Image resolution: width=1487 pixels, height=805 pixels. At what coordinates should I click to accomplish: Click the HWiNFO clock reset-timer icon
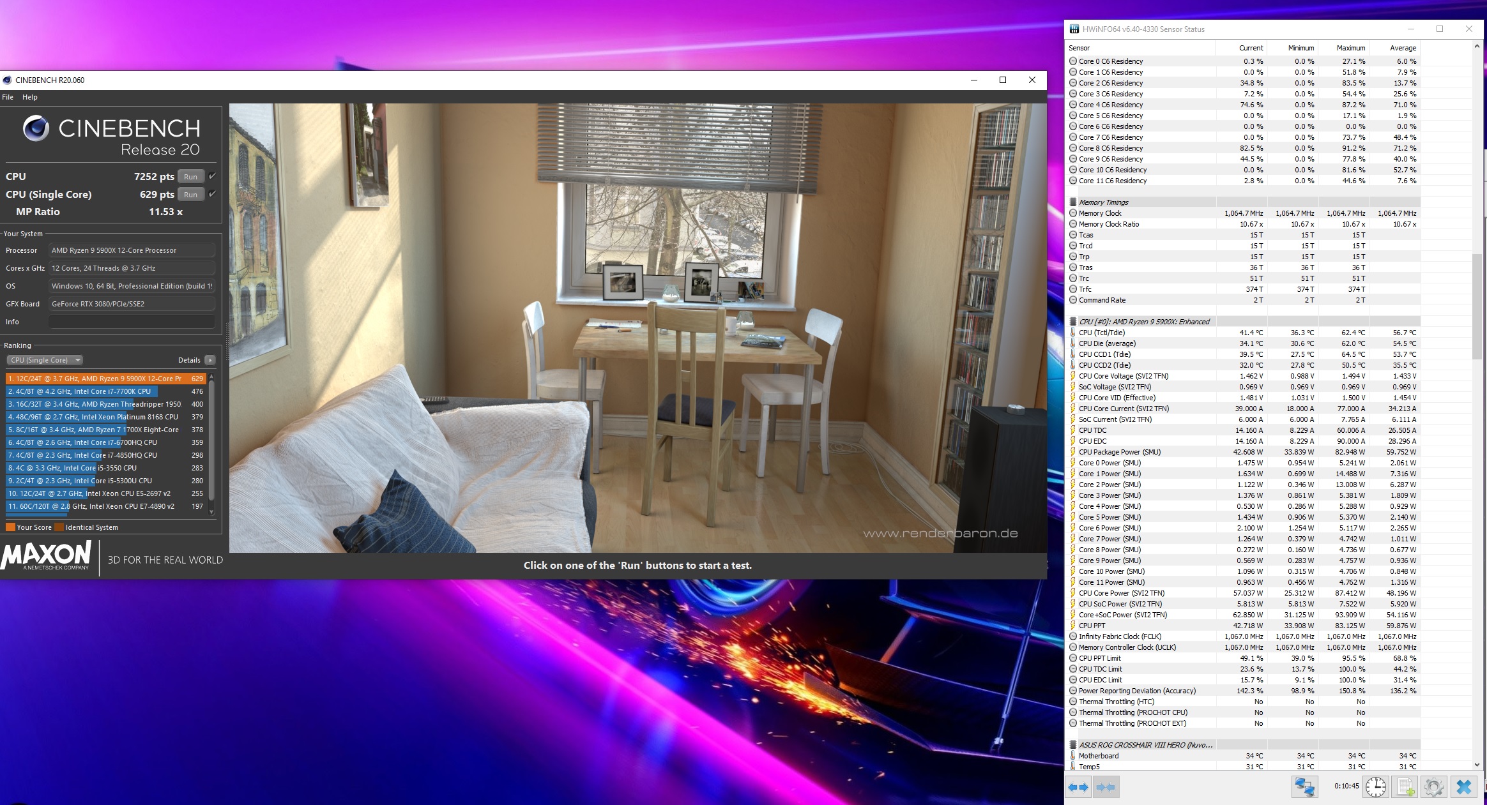tap(1375, 787)
